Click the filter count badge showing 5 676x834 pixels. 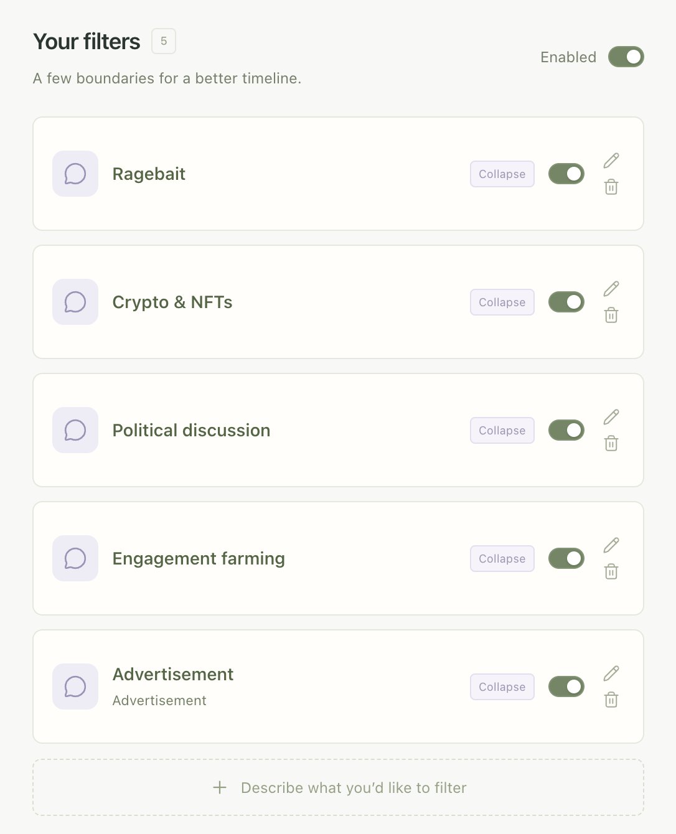click(x=164, y=41)
